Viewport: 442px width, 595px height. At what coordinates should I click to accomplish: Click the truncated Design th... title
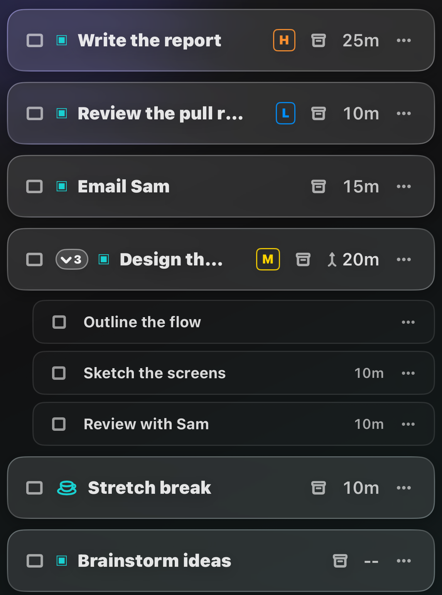[x=171, y=259]
